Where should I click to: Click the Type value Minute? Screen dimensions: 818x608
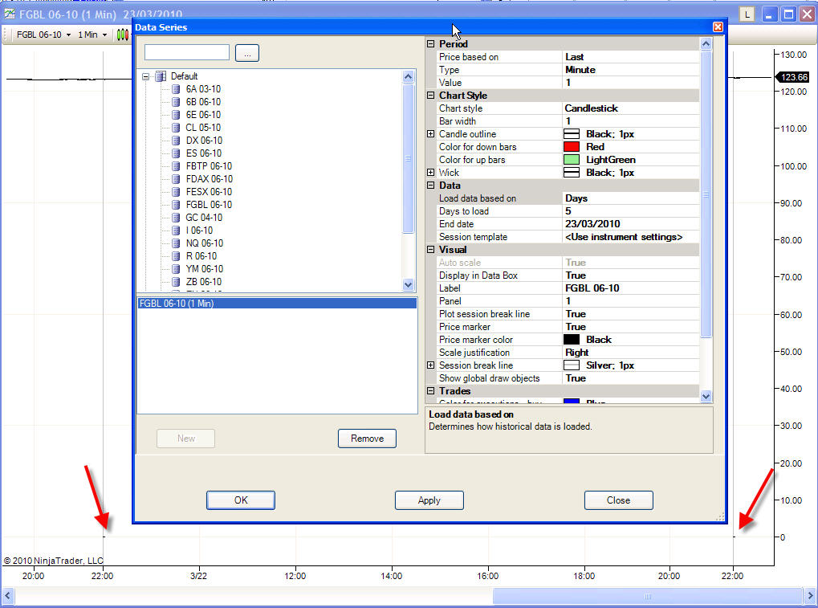click(631, 70)
